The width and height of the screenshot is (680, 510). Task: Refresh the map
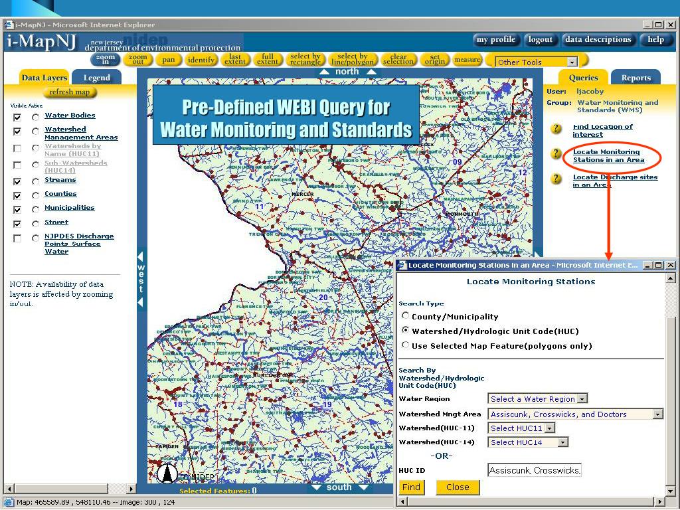point(69,92)
